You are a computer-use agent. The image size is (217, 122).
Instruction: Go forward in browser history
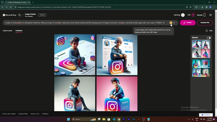pyautogui.click(x=7, y=7)
